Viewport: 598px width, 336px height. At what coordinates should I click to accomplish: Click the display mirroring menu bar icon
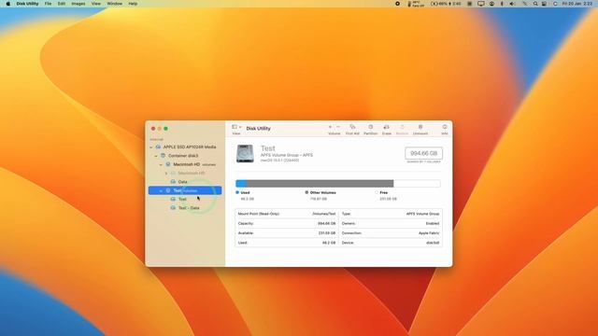[481, 4]
